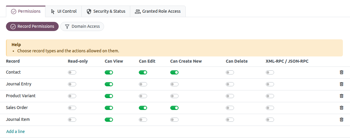
Task: Delete the Journal Item record row
Action: 341,120
